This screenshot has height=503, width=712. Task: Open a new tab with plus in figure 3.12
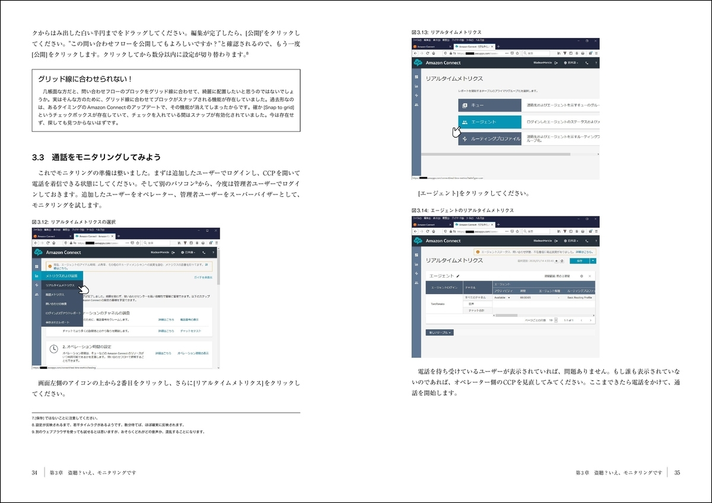(119, 236)
